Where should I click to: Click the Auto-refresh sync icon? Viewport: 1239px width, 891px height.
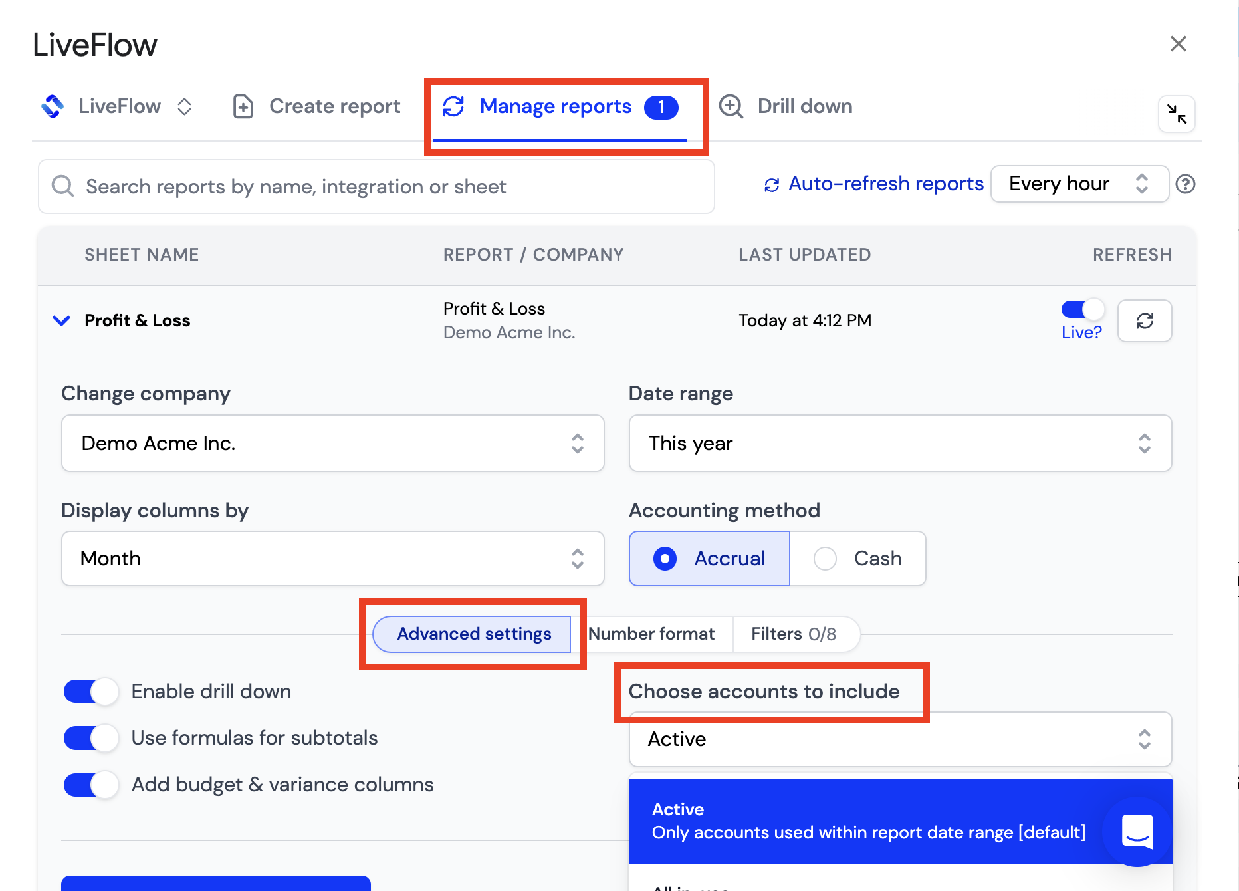[772, 185]
